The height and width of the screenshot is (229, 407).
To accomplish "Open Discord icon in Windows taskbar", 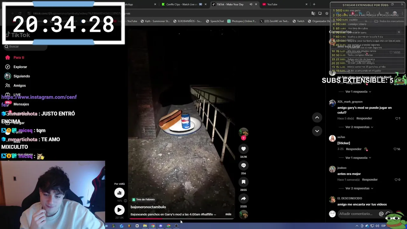I will coord(161,226).
